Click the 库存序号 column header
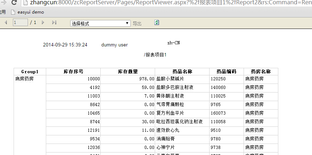 point(73,72)
